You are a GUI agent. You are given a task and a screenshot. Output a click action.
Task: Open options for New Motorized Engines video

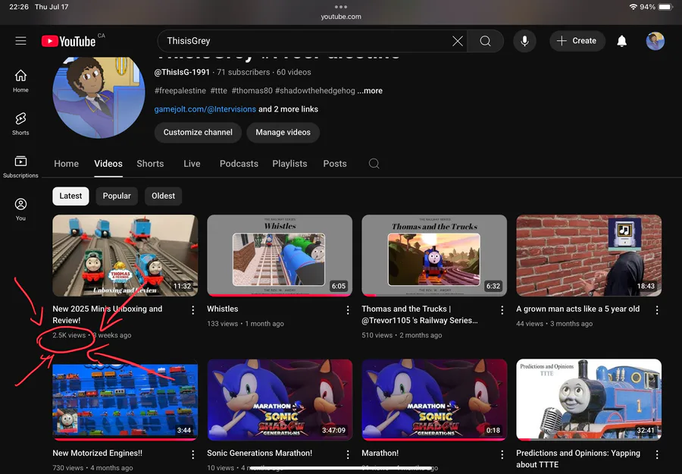coord(192,454)
